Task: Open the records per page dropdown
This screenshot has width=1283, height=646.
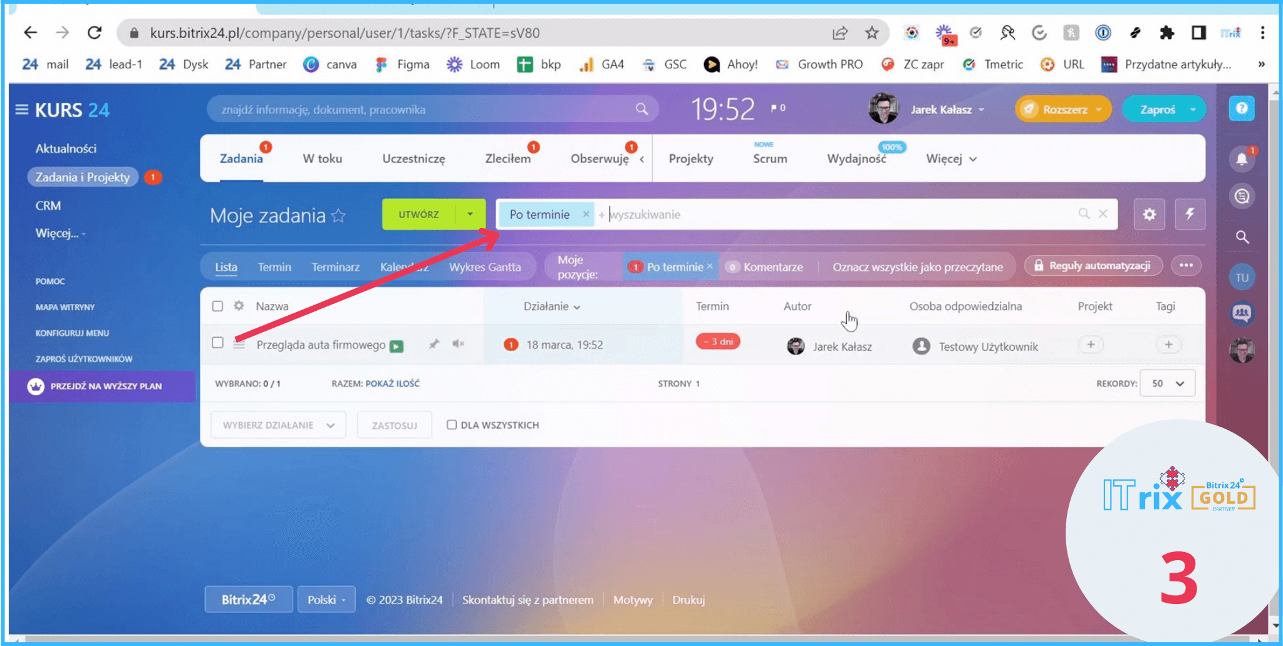Action: (1167, 383)
